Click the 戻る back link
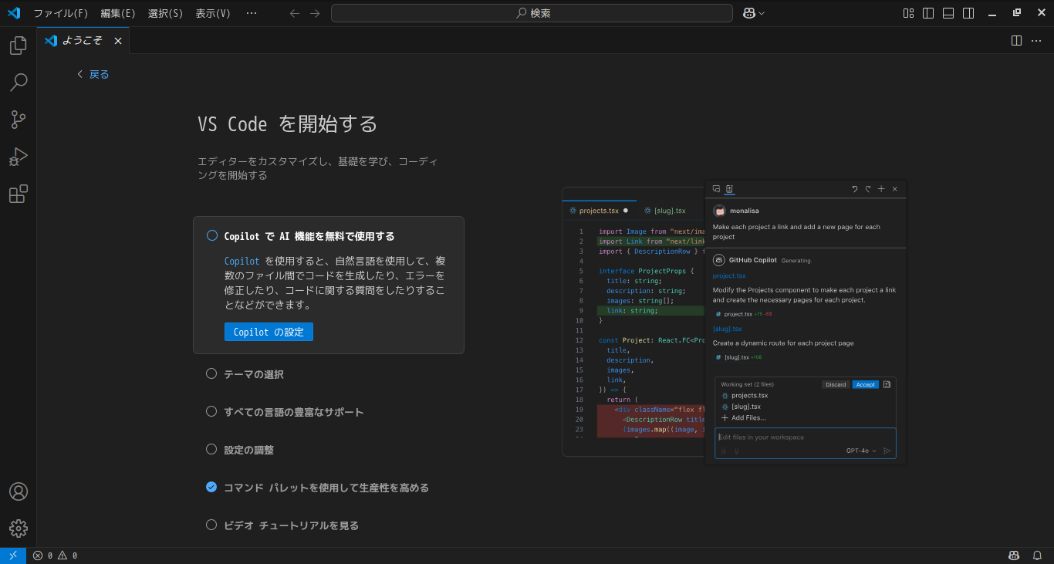The image size is (1054, 564). tap(93, 75)
